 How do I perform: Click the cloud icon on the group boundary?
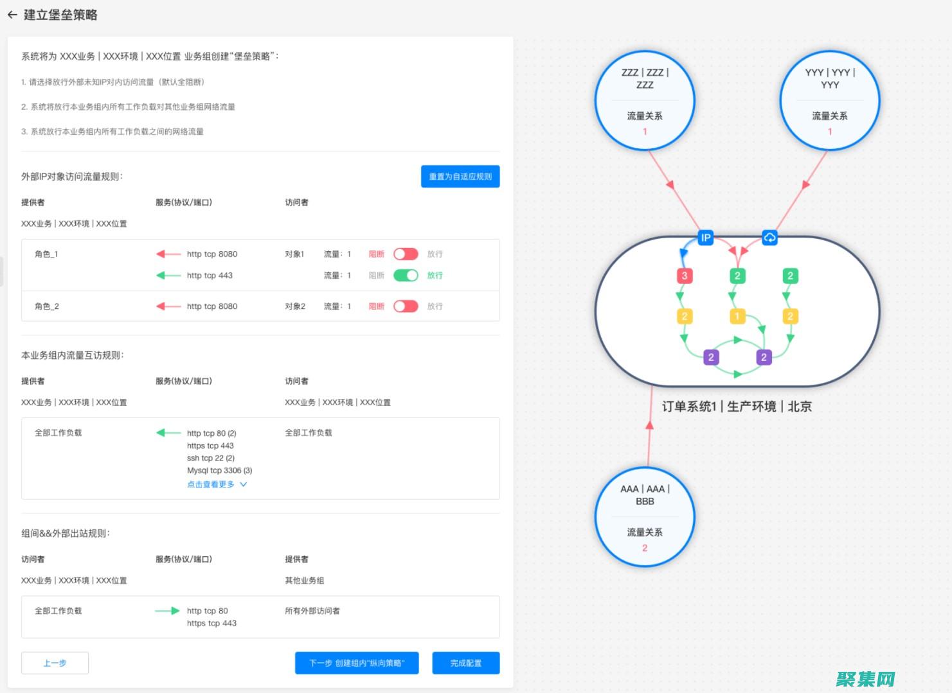point(769,238)
